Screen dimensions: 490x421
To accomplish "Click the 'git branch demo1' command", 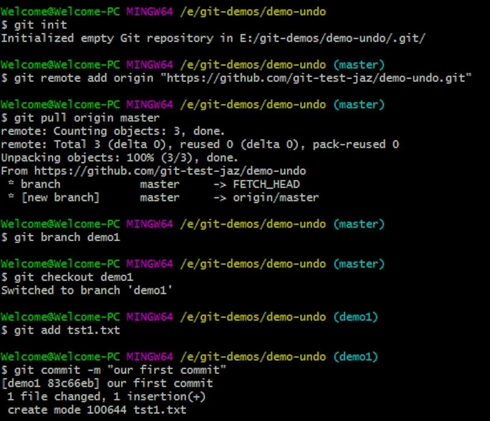I will [x=60, y=237].
